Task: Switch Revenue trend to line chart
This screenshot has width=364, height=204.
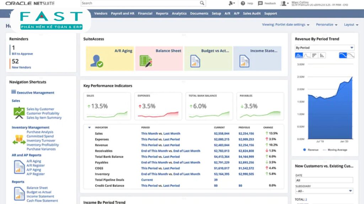Action: 307,56
